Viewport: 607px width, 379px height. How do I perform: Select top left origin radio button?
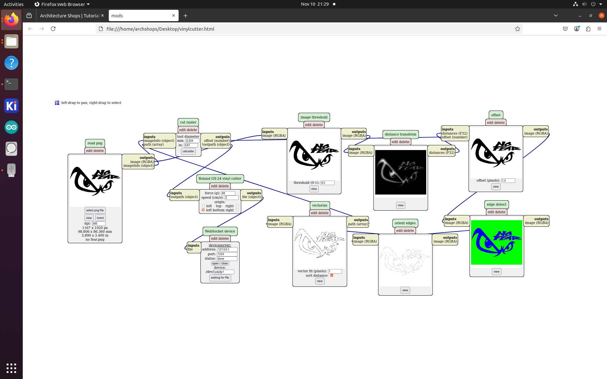point(203,206)
